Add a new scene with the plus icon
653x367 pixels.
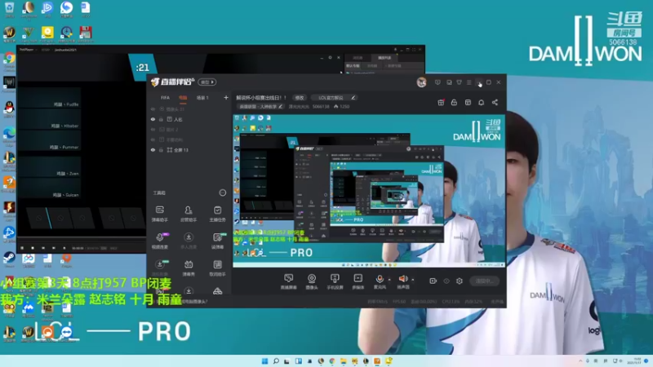pos(226,98)
